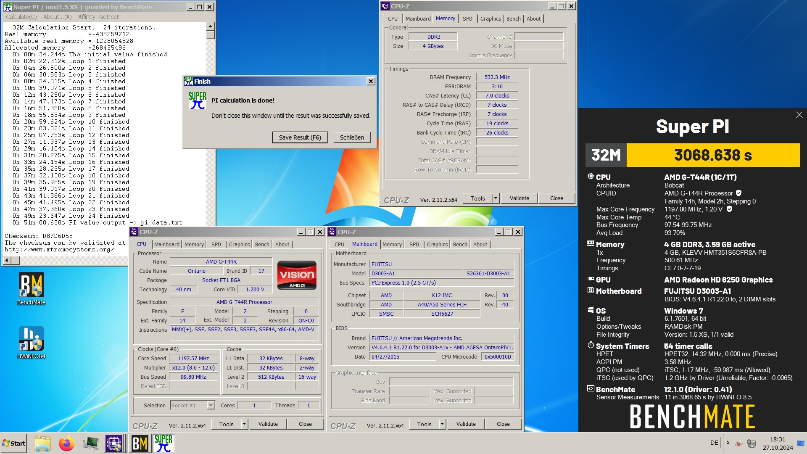The image size is (807, 454).
Task: Click OS Windows icon in BenchMate
Action: (591, 310)
